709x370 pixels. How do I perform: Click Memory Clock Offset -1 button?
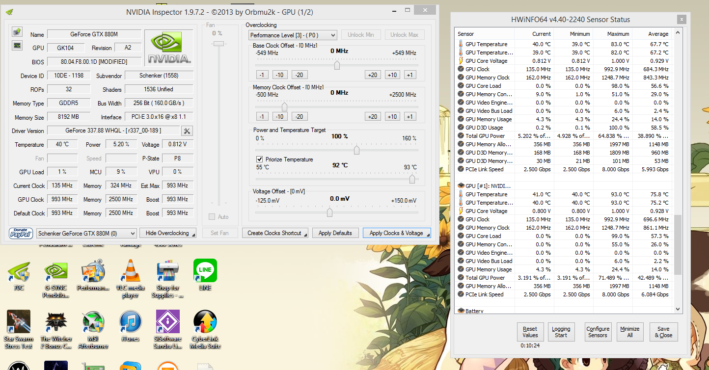point(263,116)
